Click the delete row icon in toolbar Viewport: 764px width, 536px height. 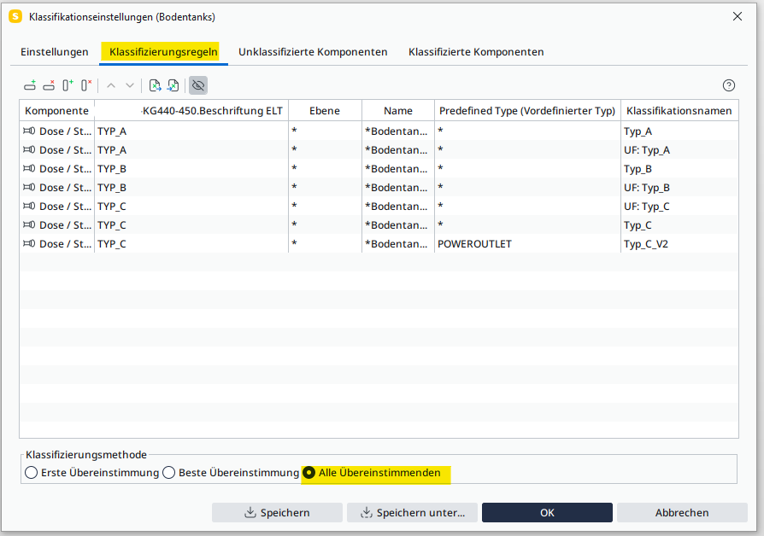tap(49, 85)
